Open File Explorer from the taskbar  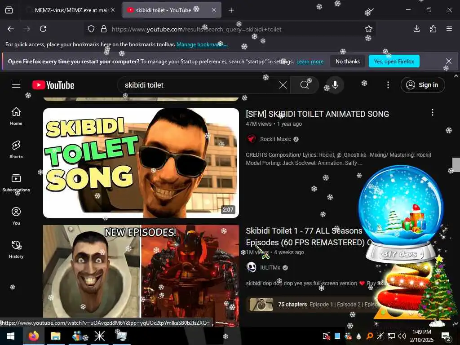tap(55, 336)
